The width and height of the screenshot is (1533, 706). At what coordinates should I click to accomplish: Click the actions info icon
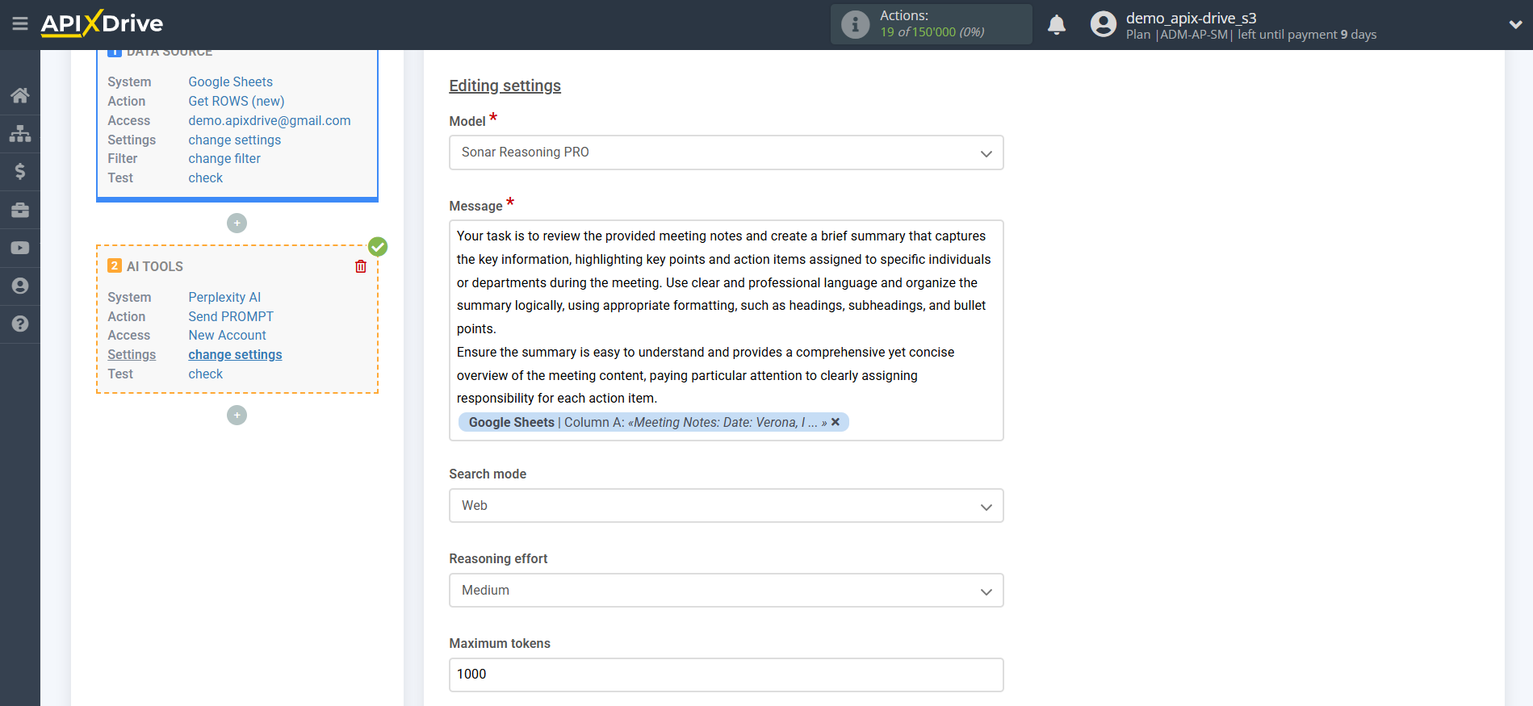[855, 24]
